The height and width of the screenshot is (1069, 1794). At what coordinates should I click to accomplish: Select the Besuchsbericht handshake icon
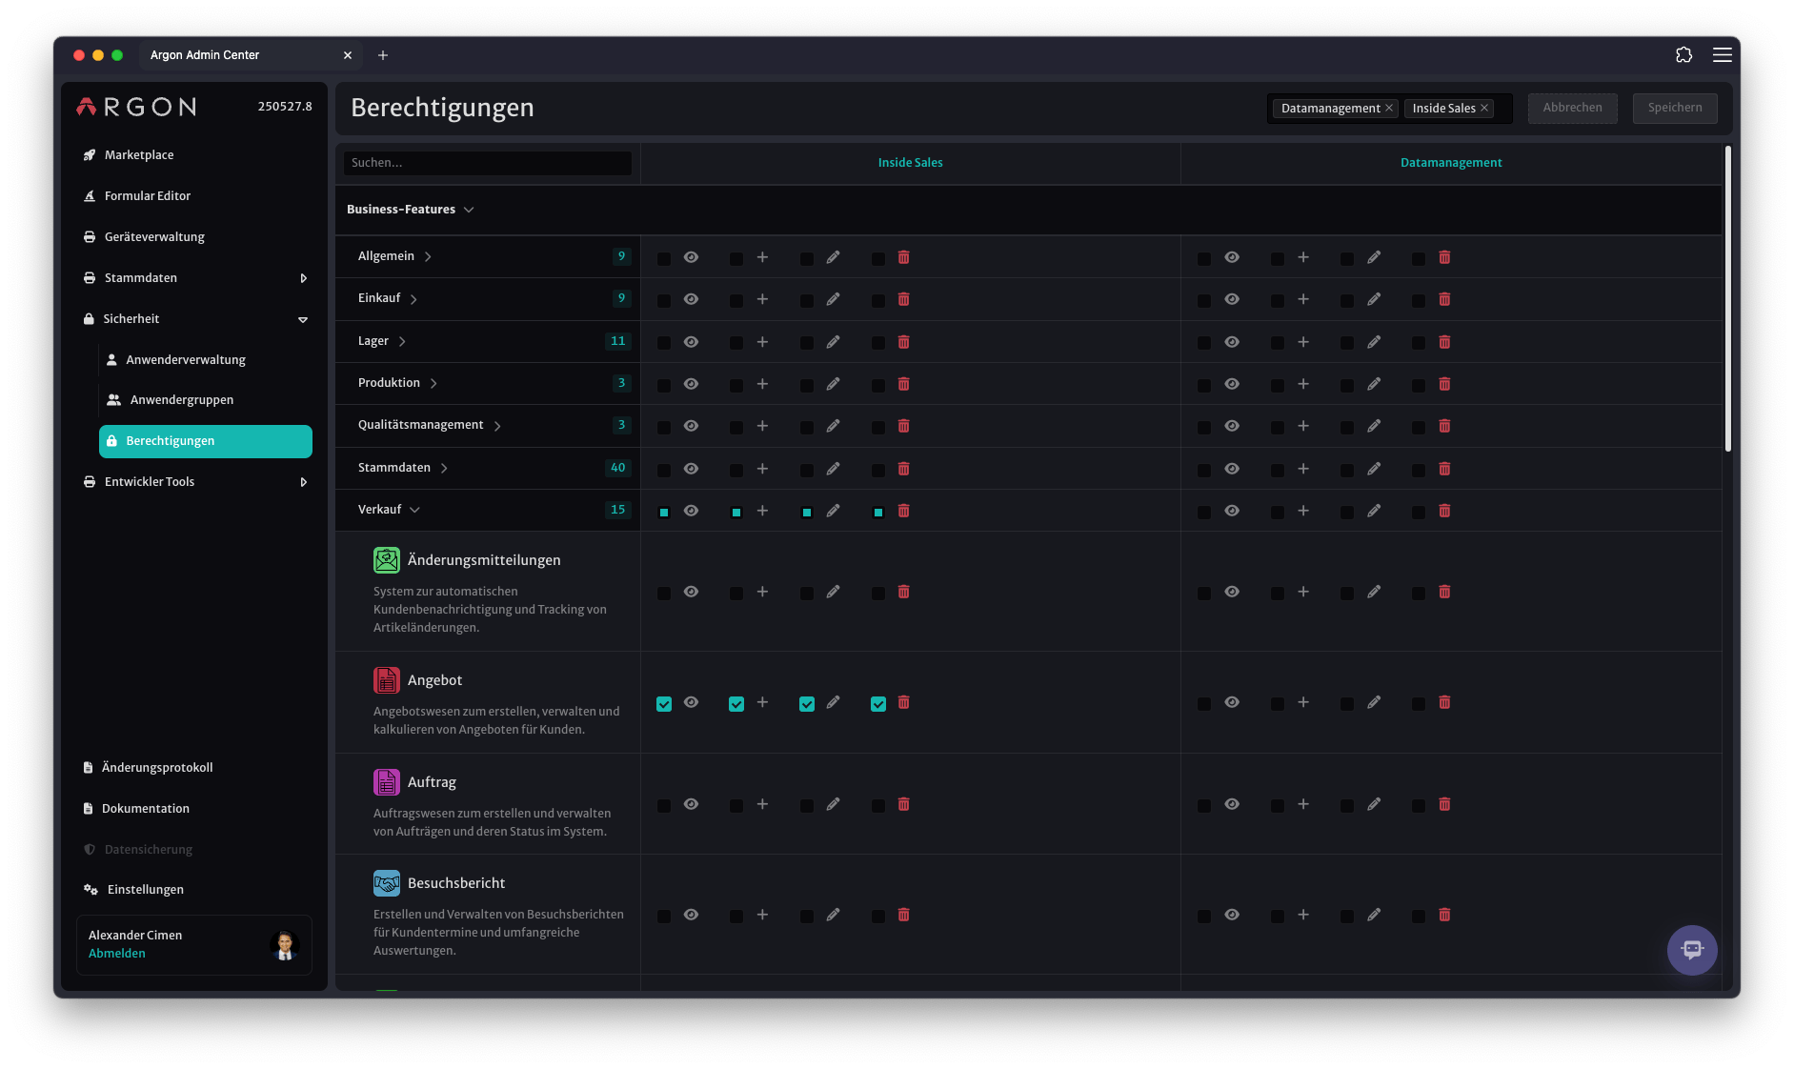pos(386,883)
